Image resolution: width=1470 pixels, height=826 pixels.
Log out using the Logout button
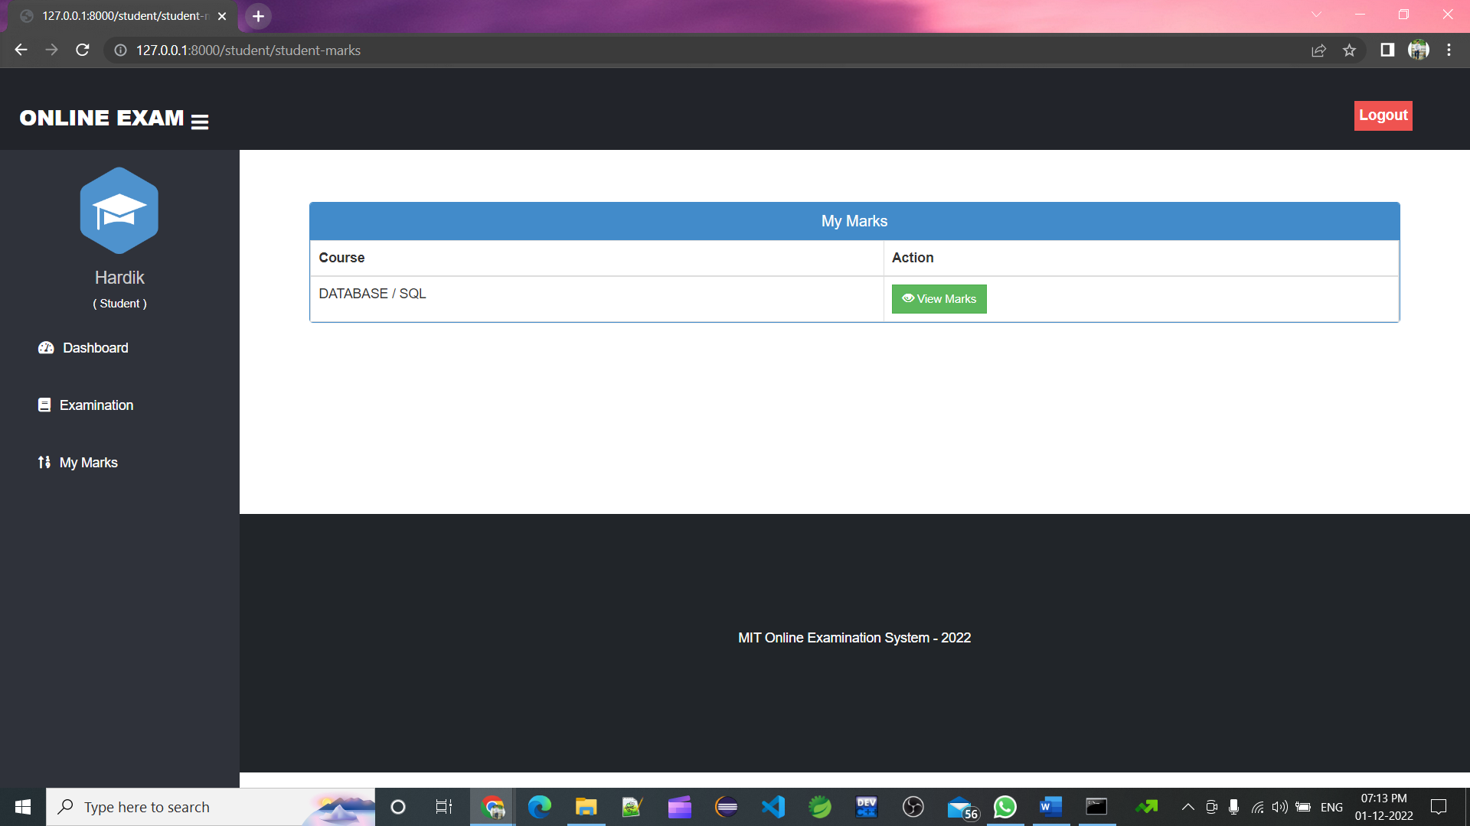[1383, 115]
